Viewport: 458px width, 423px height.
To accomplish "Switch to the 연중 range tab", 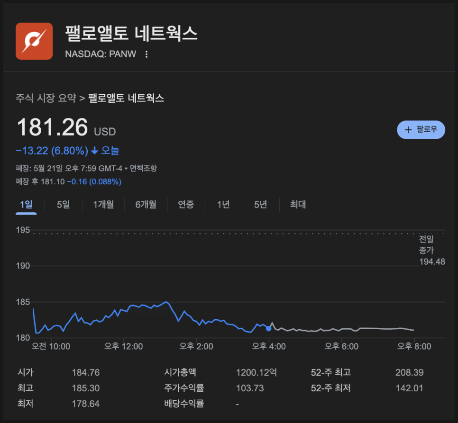I will point(186,205).
